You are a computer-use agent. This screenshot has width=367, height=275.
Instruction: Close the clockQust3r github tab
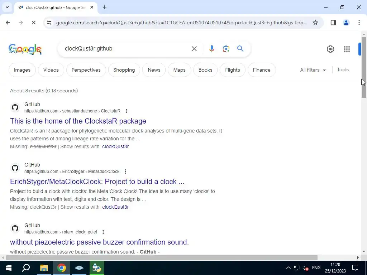(92, 7)
